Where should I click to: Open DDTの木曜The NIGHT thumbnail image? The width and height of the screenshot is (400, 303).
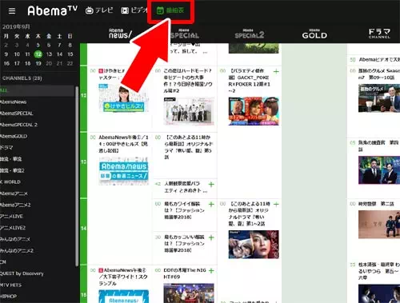(189, 293)
